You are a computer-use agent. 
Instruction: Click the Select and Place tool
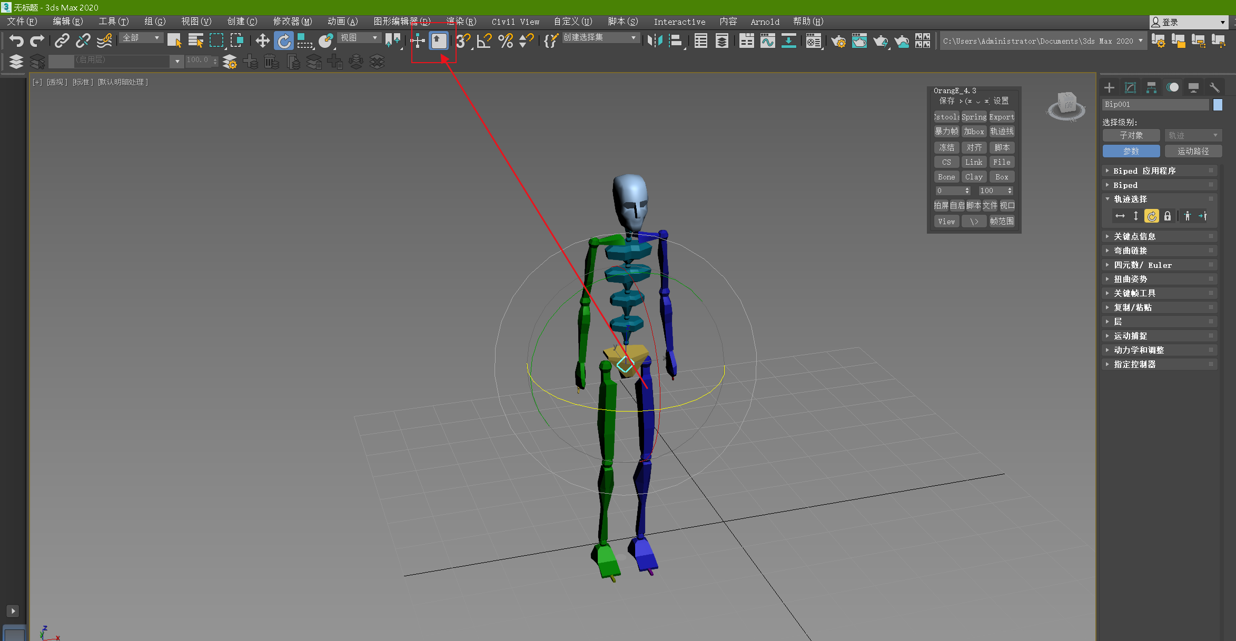[326, 41]
